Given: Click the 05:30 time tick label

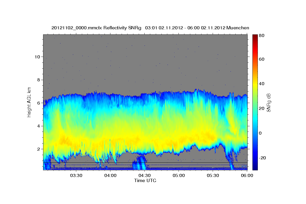Looking at the screenshot, I should point(213,175).
